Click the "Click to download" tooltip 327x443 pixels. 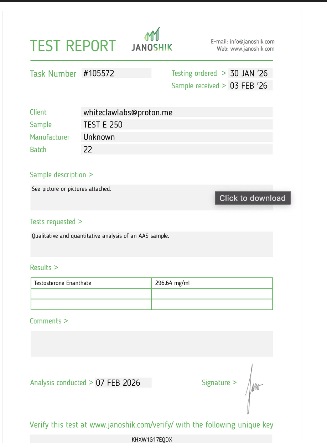[x=253, y=198]
